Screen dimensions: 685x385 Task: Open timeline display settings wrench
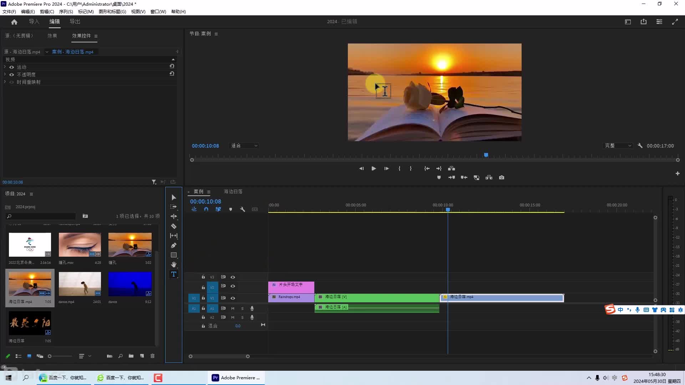point(243,210)
